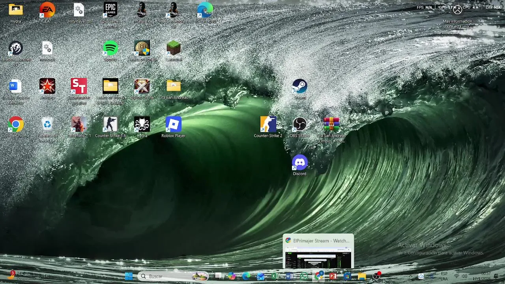
Task: Open the Steam desktop shortcut
Action: (300, 89)
